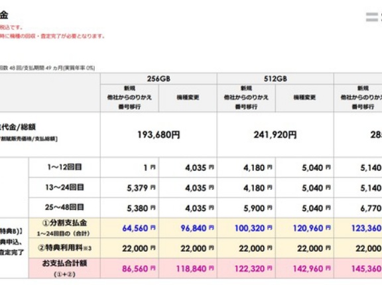Viewport: 382px width, 285px height.
Task: Click the 1円 monthly payment cell
Action: [129, 168]
